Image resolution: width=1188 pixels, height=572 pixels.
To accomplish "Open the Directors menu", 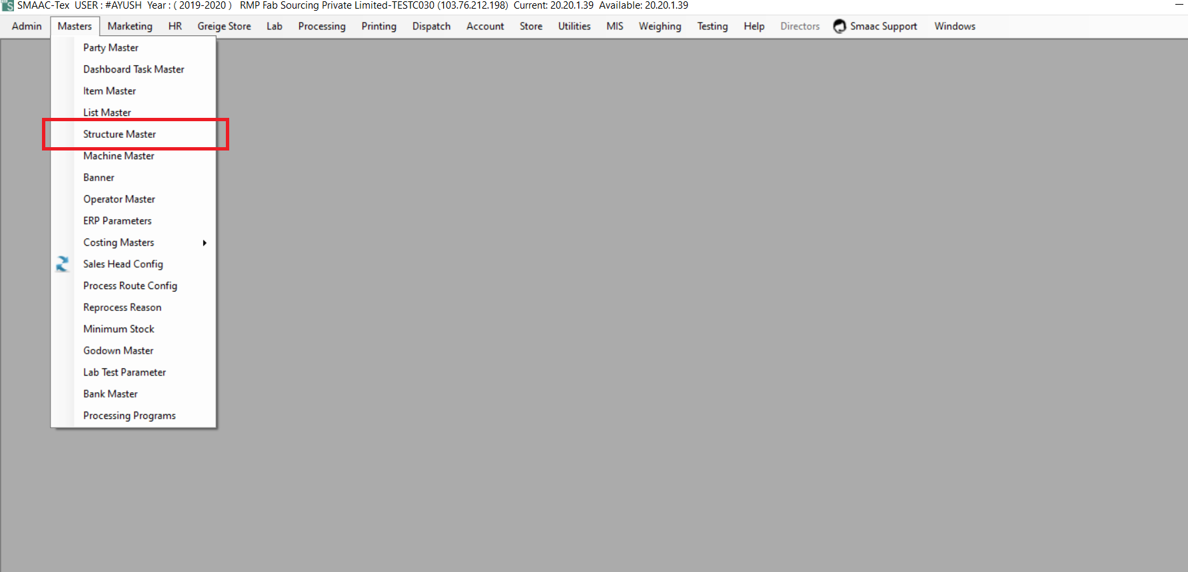I will [800, 27].
